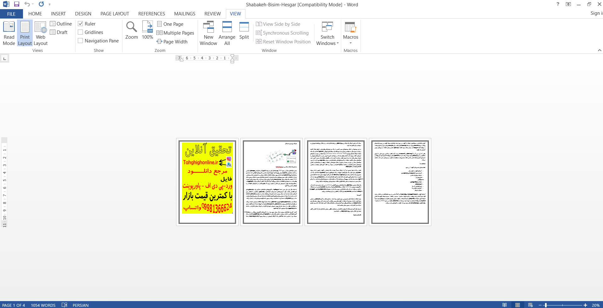Enable the Gridlines checkbox
603x308 pixels.
click(80, 32)
